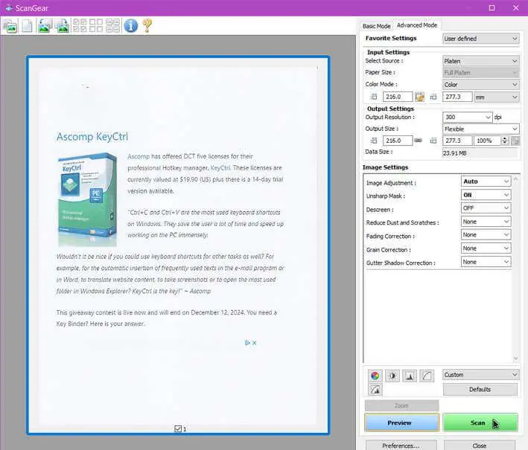Open the Image Adjustment Auto dropdown
The image size is (528, 450).
(486, 181)
